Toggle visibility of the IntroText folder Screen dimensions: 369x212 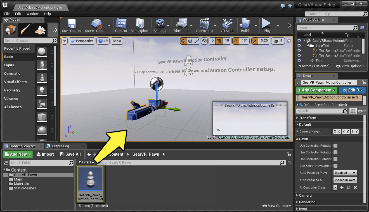(x=299, y=46)
